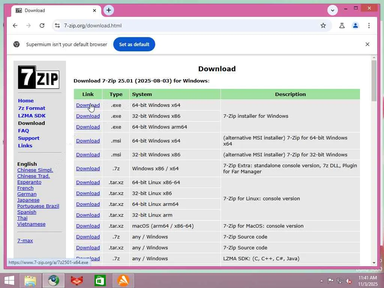
Task: Switch language to Spanish
Action: pos(27,212)
